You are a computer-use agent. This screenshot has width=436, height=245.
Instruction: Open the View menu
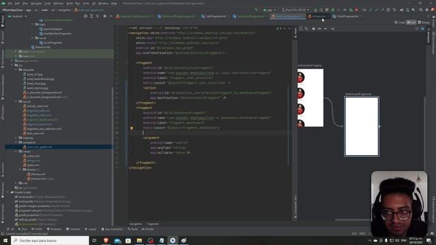pyautogui.click(x=25, y=3)
